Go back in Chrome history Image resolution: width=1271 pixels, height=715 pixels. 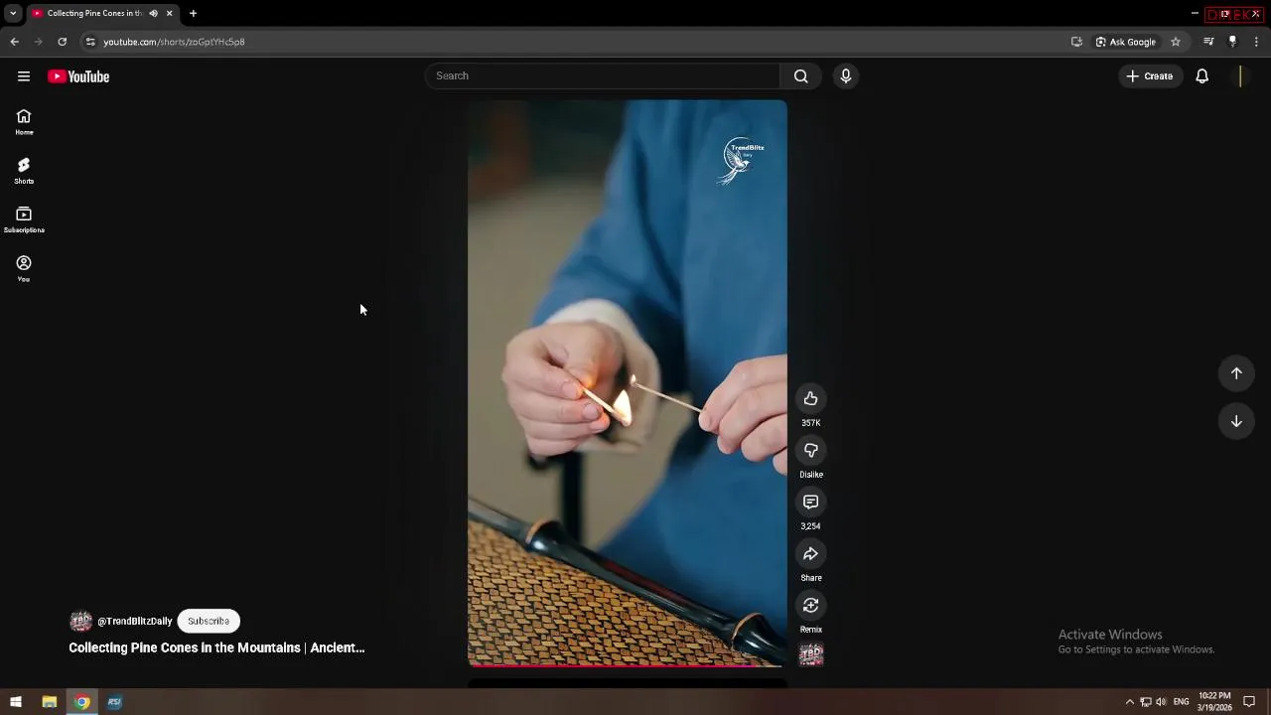point(14,42)
